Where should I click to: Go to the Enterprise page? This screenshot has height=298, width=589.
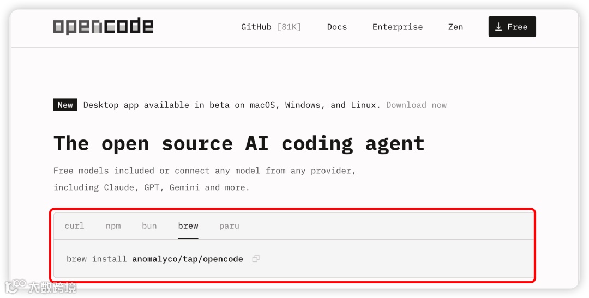(398, 27)
